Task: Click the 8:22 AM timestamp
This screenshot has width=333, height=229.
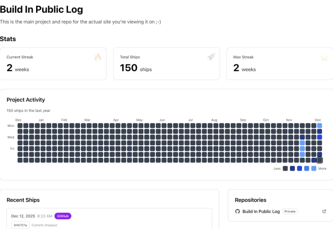Action: pos(45,216)
